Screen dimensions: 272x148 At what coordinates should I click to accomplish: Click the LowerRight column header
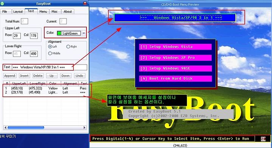click(37, 83)
